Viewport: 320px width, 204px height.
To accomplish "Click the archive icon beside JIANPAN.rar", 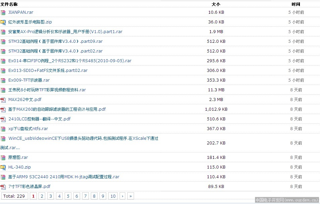I will 3,13.
